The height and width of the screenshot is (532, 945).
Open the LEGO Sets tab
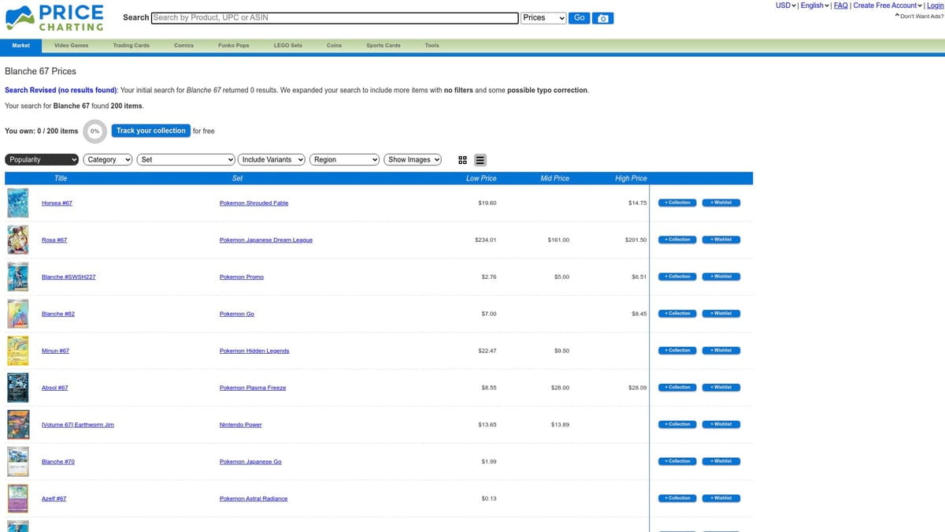tap(287, 46)
